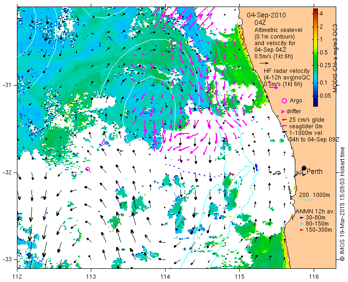Click the -33 latitude axis label
The height and width of the screenshot is (282, 348).
click(7, 259)
